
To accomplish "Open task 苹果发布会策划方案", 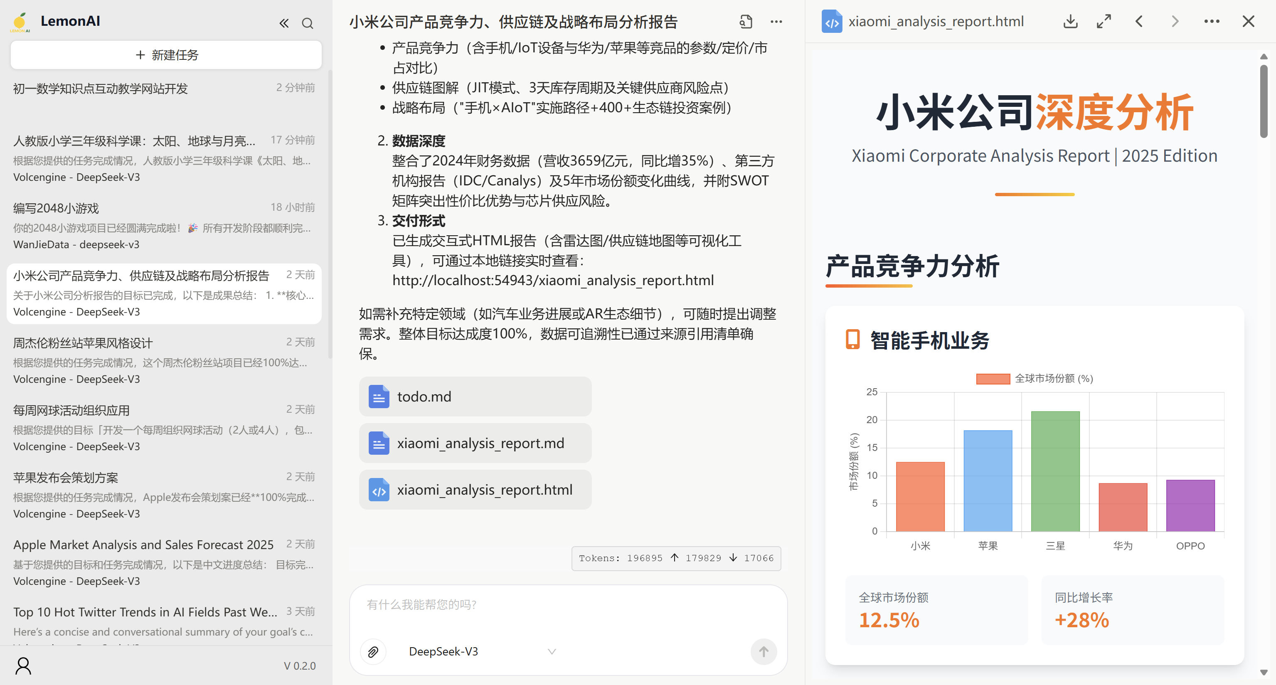I will pyautogui.click(x=164, y=495).
